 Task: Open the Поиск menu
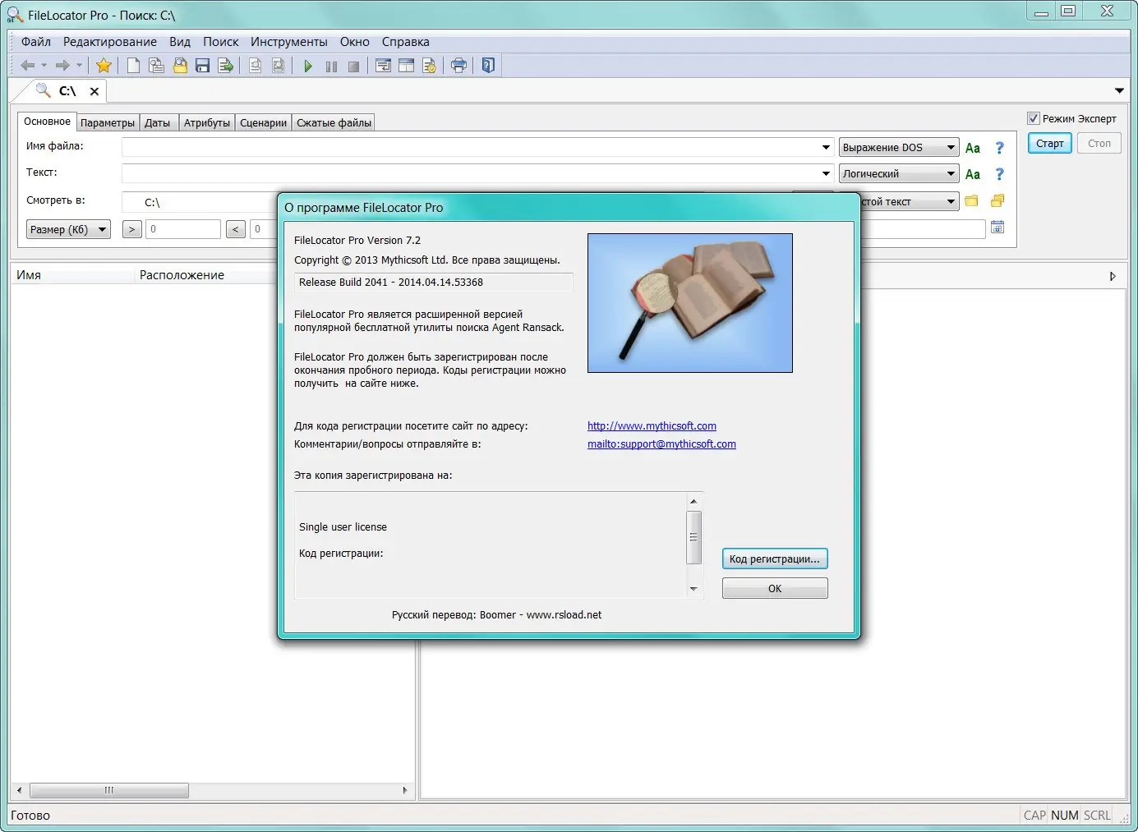click(221, 42)
